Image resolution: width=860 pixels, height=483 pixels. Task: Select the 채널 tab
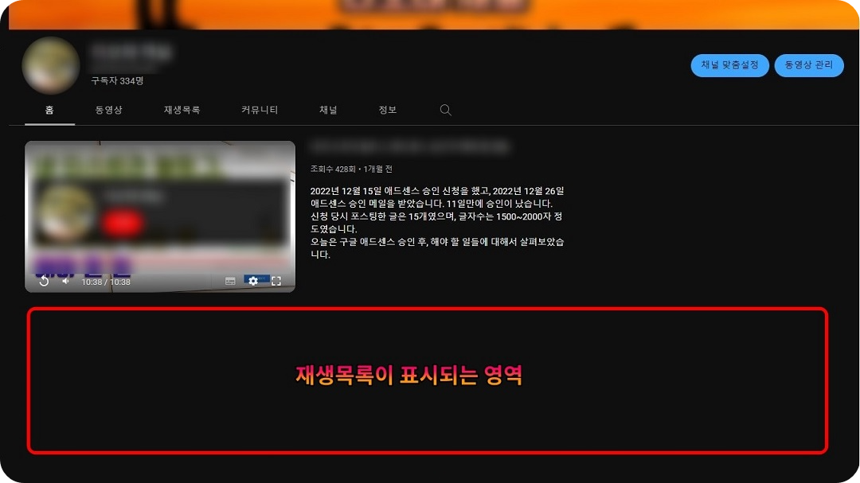(328, 110)
